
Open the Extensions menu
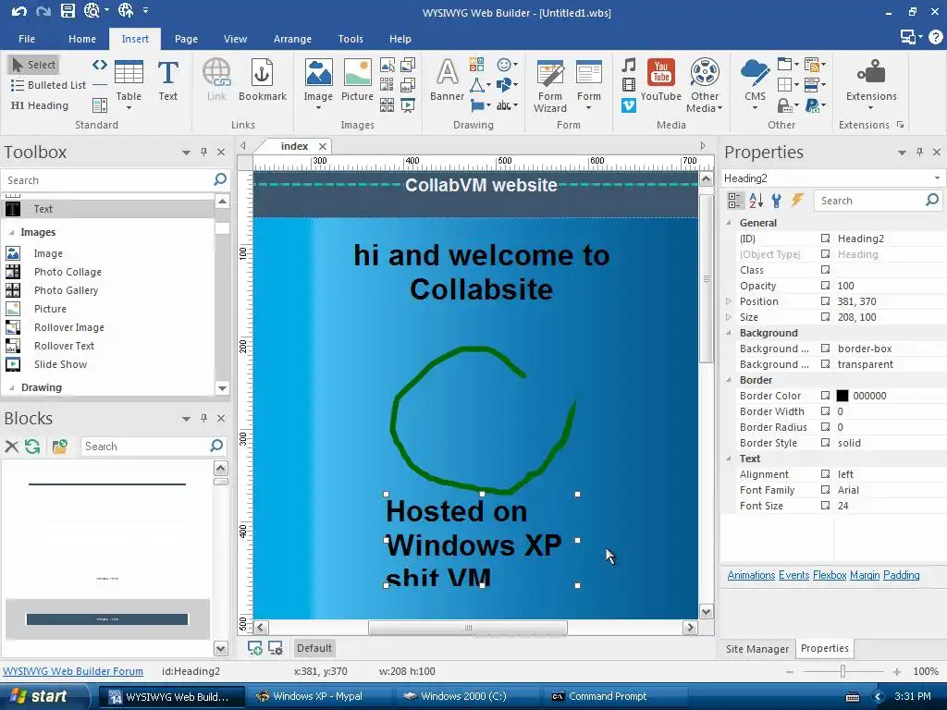871,84
